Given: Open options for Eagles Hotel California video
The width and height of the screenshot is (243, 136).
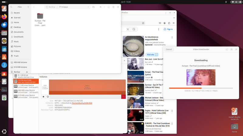Looking at the screenshot, I should pos(172,111).
